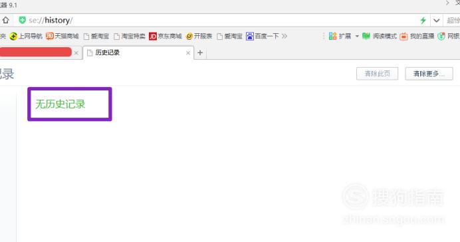Open 我的直播 live icon
Viewport: 460px width, 242px height.
403,37
